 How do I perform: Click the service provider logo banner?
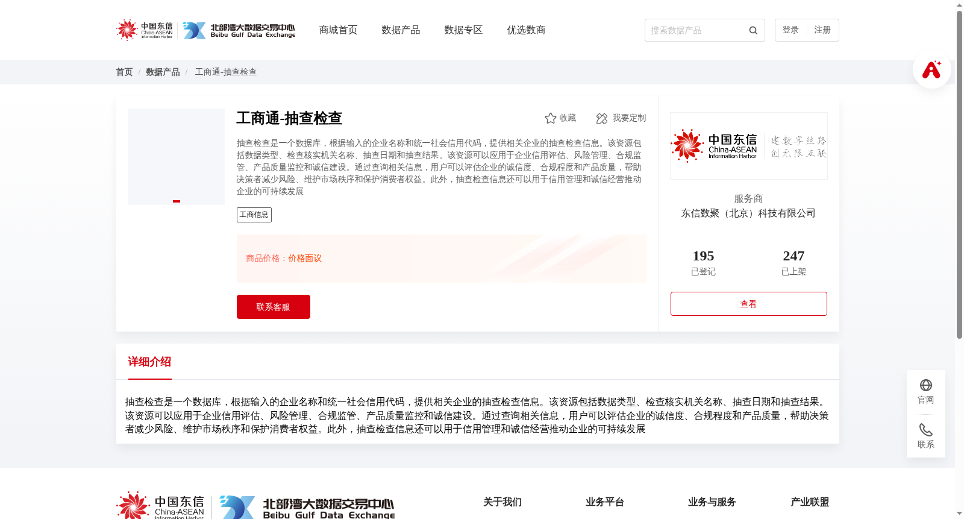pyautogui.click(x=748, y=146)
